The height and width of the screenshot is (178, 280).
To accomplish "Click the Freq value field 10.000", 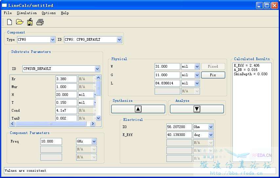I will click(51, 141).
